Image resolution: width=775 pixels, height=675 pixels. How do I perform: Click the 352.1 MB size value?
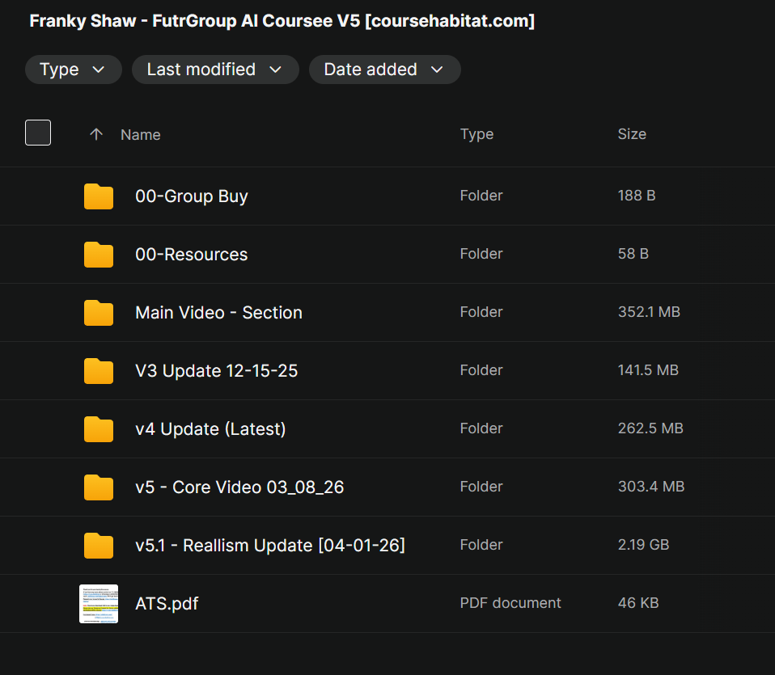pyautogui.click(x=649, y=312)
